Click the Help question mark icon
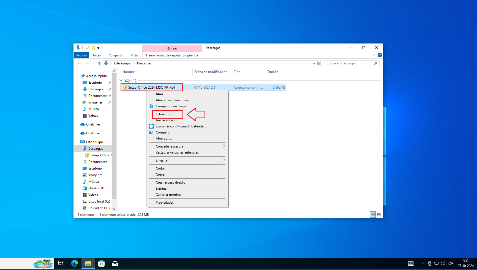Screen dimensions: 477x270 click(380, 55)
